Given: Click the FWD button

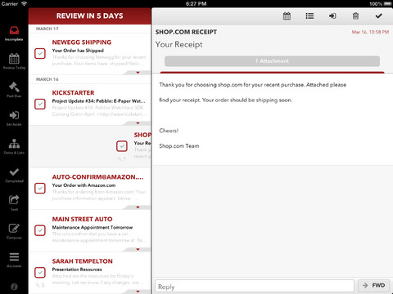Looking at the screenshot, I should [373, 286].
